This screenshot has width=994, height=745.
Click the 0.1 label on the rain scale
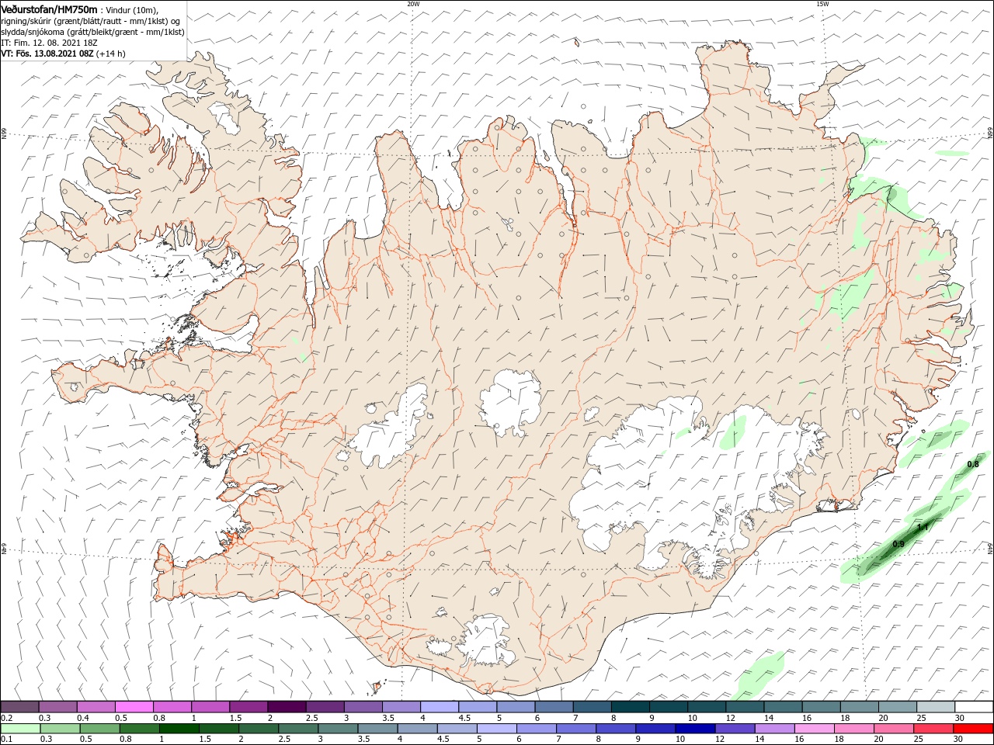6,739
